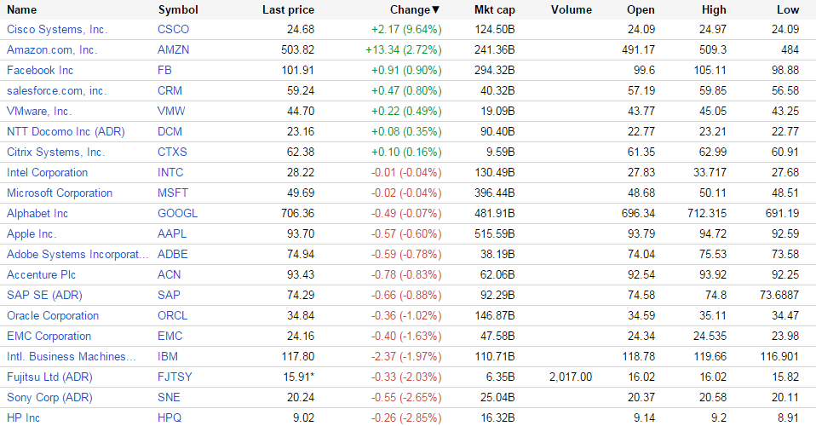Sort by Last price column header
The image size is (816, 426).
[288, 10]
